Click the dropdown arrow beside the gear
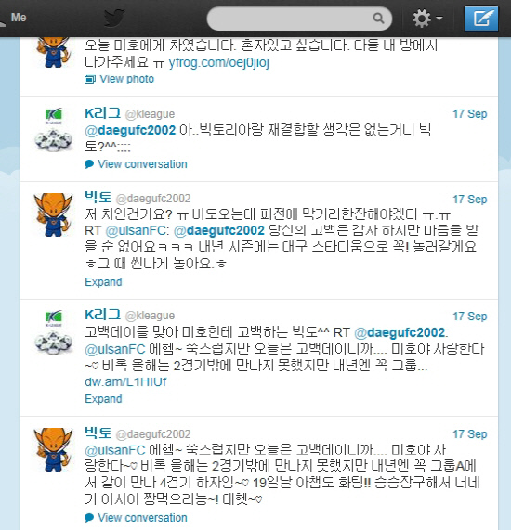The width and height of the screenshot is (511, 530). click(x=439, y=18)
